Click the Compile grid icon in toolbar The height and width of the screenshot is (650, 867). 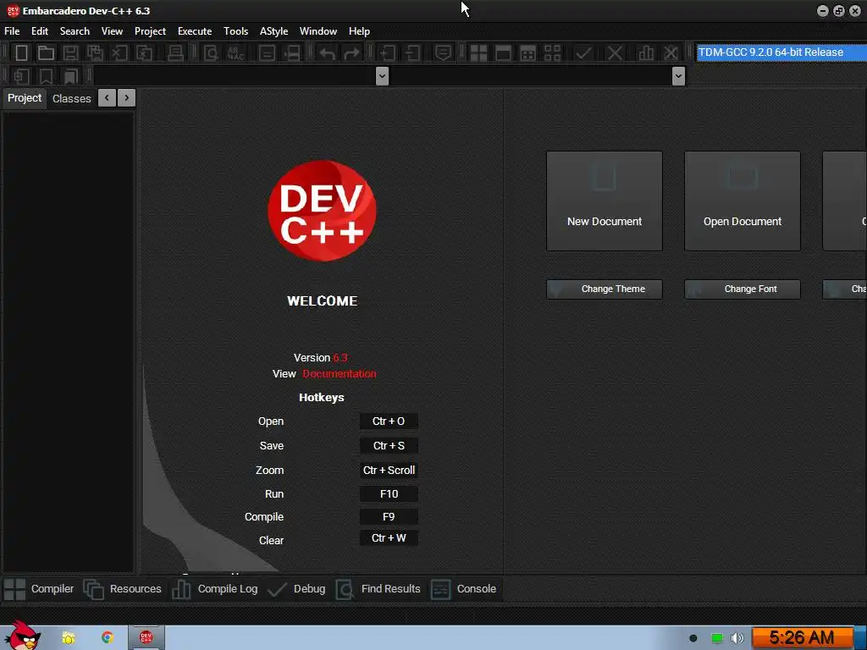[478, 53]
